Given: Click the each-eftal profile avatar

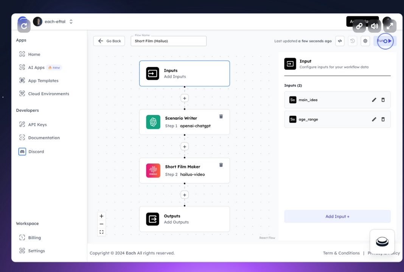Looking at the screenshot, I should tap(37, 22).
